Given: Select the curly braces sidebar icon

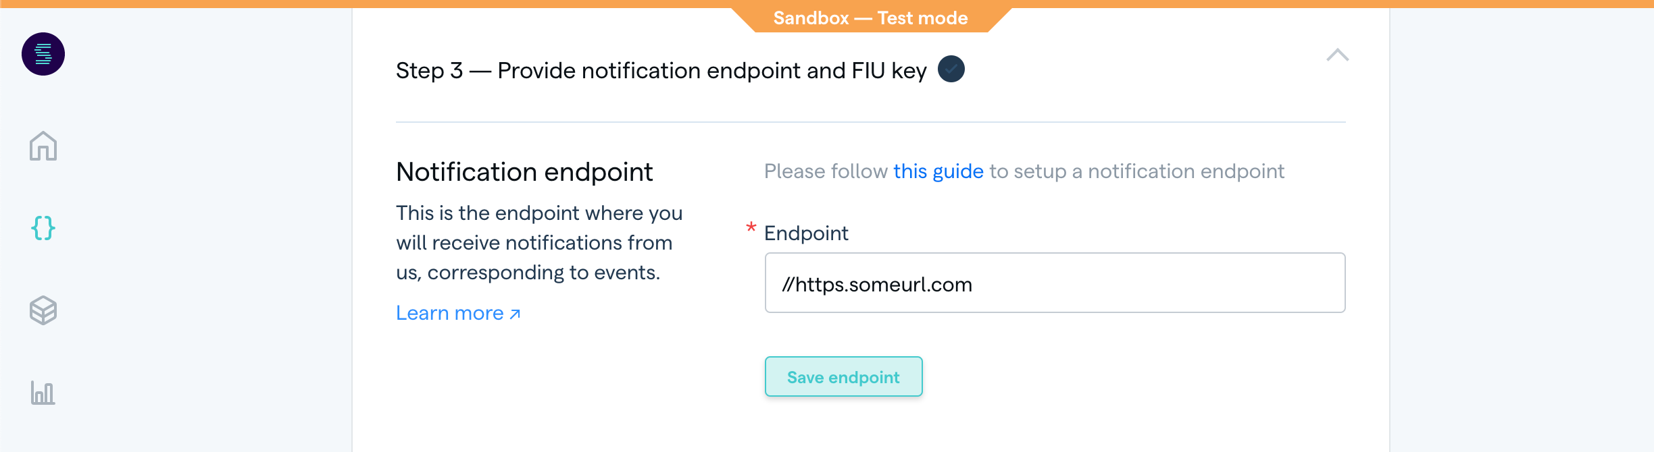Looking at the screenshot, I should (x=43, y=228).
